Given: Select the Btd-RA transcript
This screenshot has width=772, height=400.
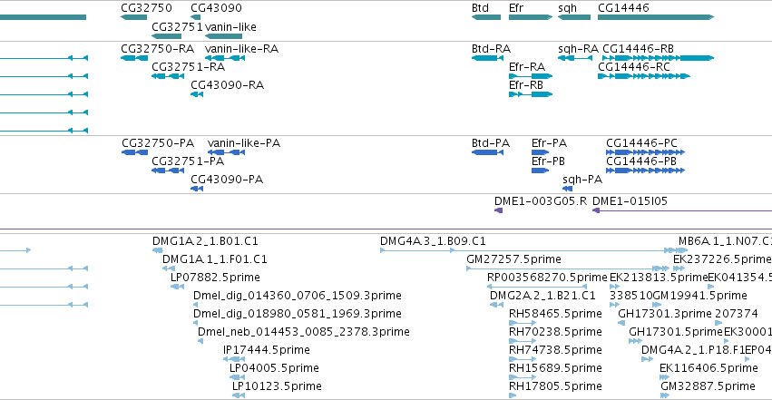Looking at the screenshot, I should pyautogui.click(x=487, y=58).
